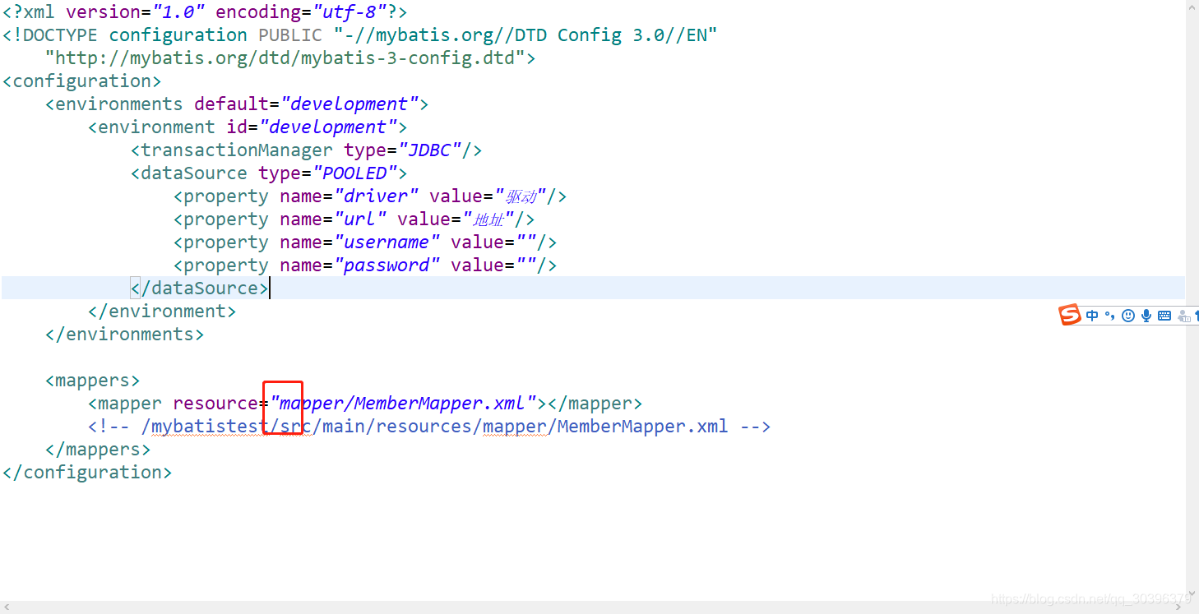Screen dimensions: 1199x614
Task: Click the property name="username" line
Action: [x=365, y=242]
